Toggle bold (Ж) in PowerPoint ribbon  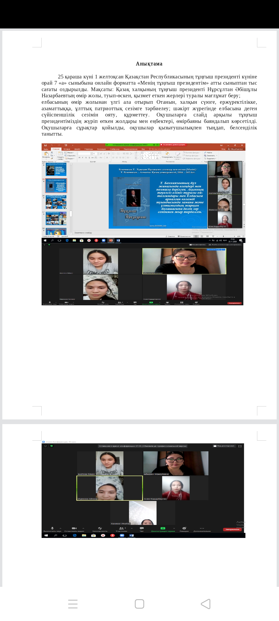tap(80, 158)
